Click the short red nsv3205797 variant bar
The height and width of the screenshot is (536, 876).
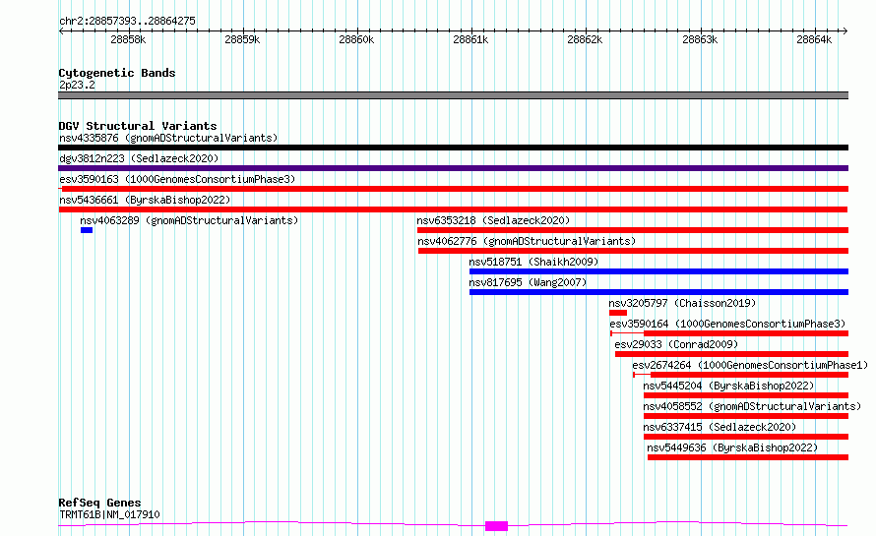tap(618, 313)
